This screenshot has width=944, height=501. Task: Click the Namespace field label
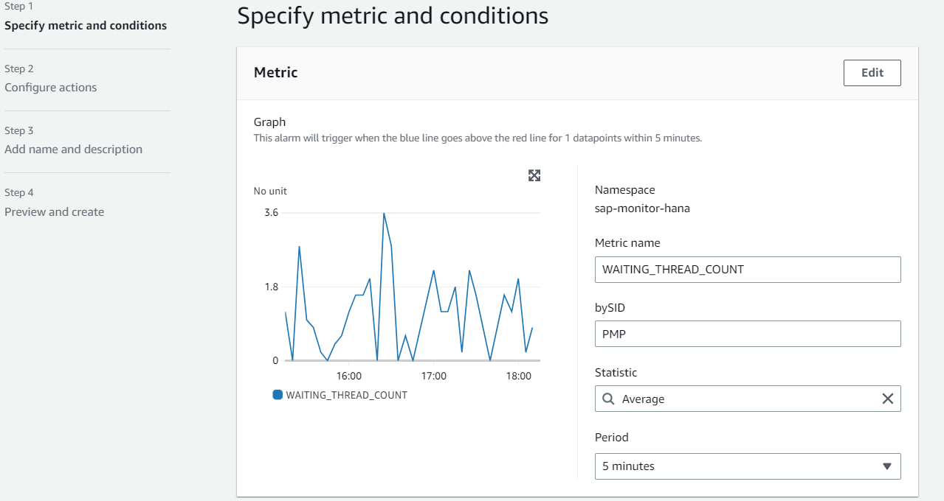pyautogui.click(x=625, y=190)
